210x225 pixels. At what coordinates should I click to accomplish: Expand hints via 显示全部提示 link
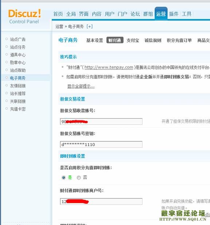(x=81, y=86)
